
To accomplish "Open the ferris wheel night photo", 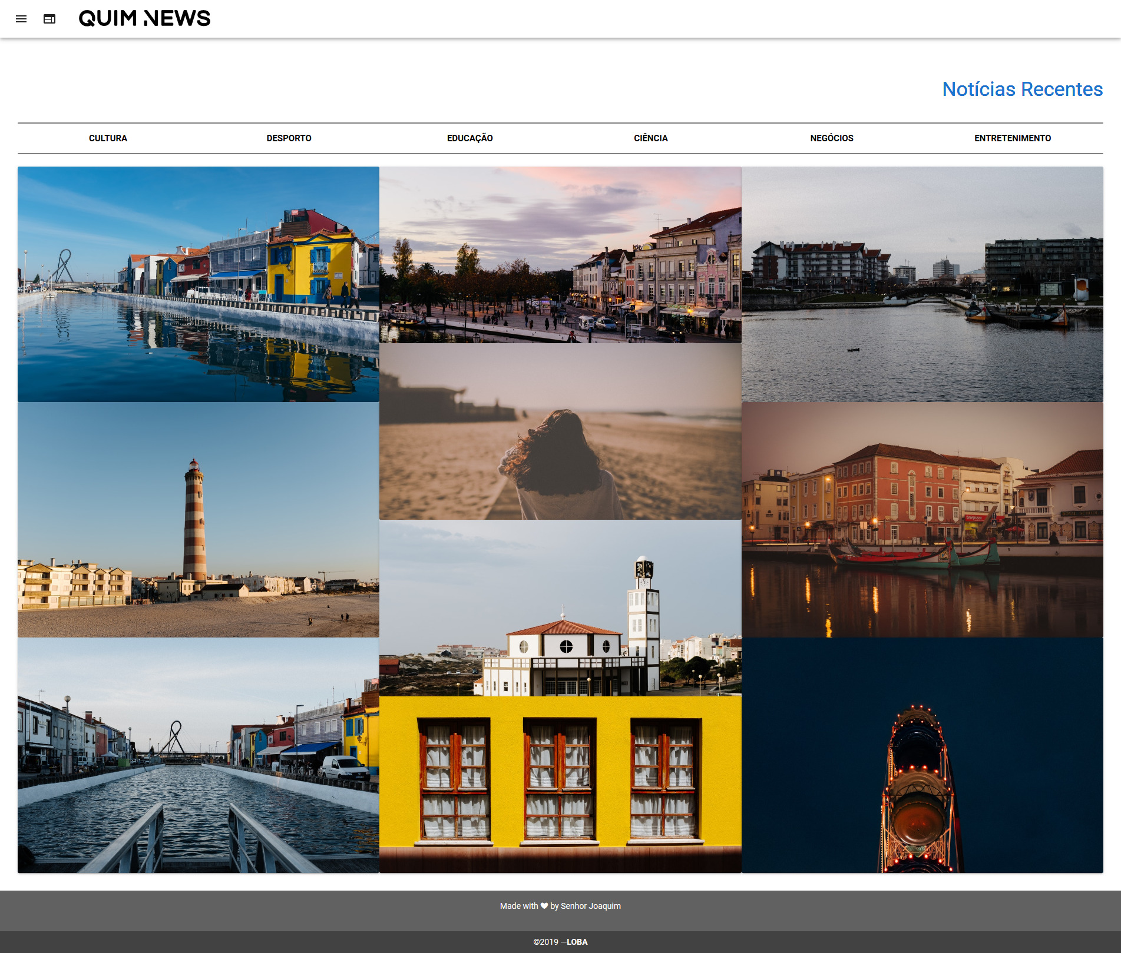I will [x=922, y=755].
